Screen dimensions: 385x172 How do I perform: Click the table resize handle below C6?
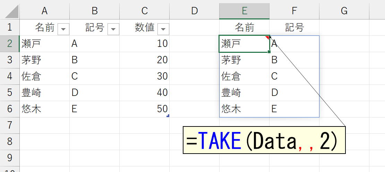(x=168, y=116)
